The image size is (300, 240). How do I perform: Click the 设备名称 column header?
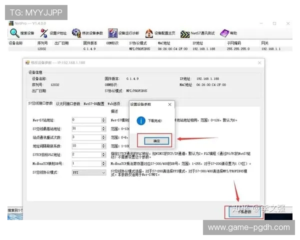(15, 43)
